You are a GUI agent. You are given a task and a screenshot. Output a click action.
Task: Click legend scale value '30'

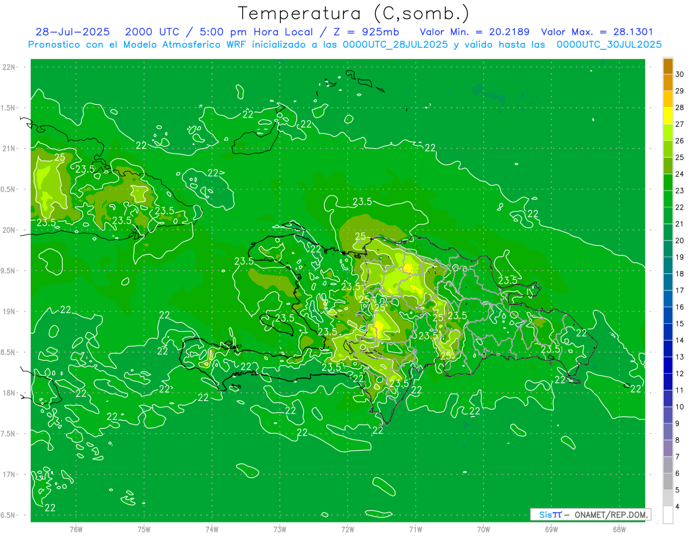(680, 74)
